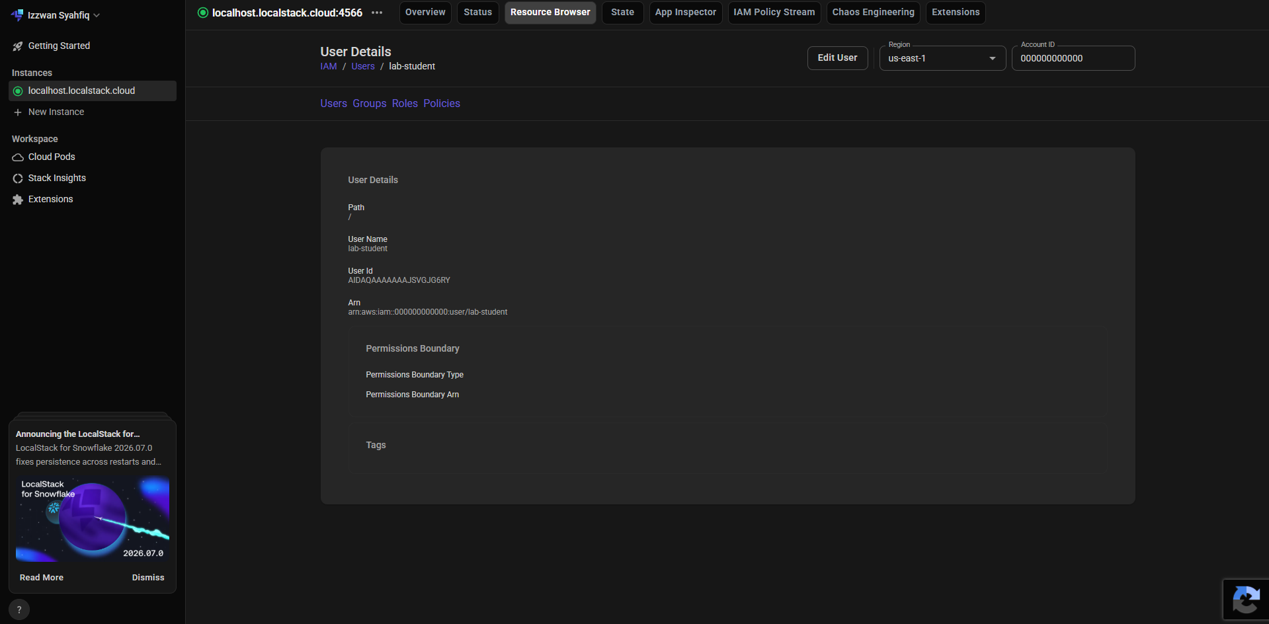Click New Instance in the sidebar
The width and height of the screenshot is (1269, 624).
point(93,112)
